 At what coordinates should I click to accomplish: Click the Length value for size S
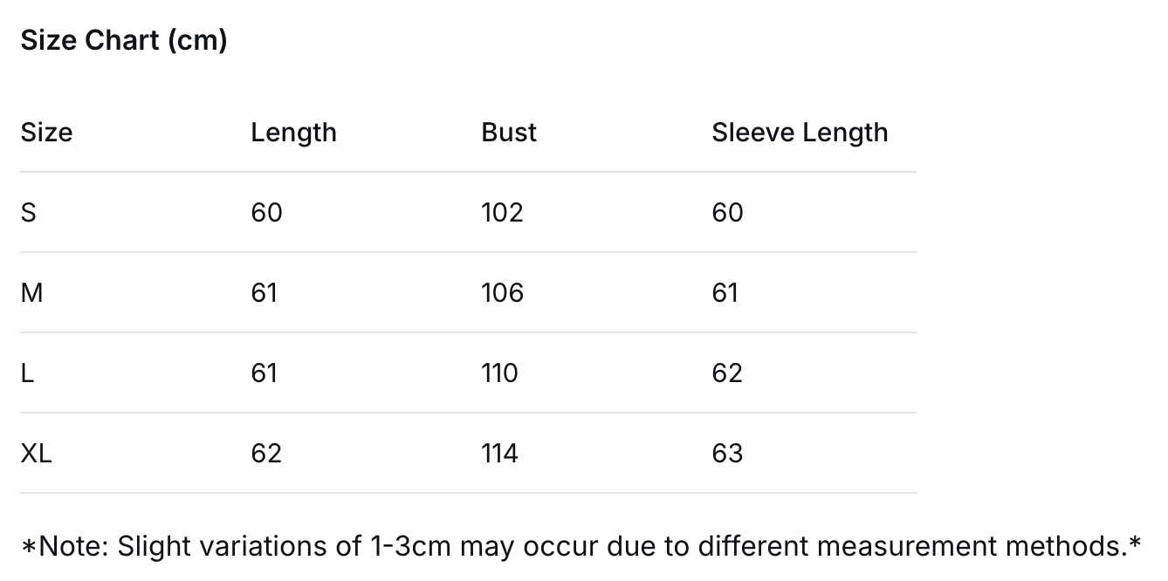pyautogui.click(x=266, y=213)
